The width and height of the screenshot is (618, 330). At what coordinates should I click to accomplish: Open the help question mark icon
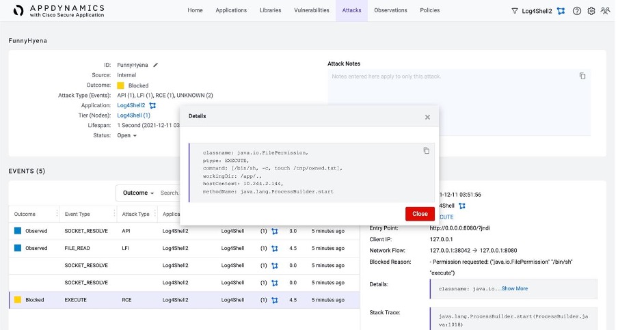coord(577,11)
